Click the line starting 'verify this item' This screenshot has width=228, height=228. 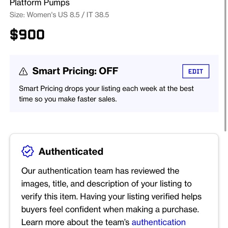[111, 197]
